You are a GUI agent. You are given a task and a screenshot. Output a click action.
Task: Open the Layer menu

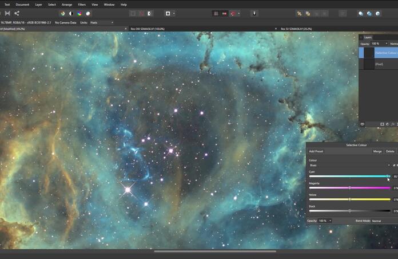coord(38,5)
